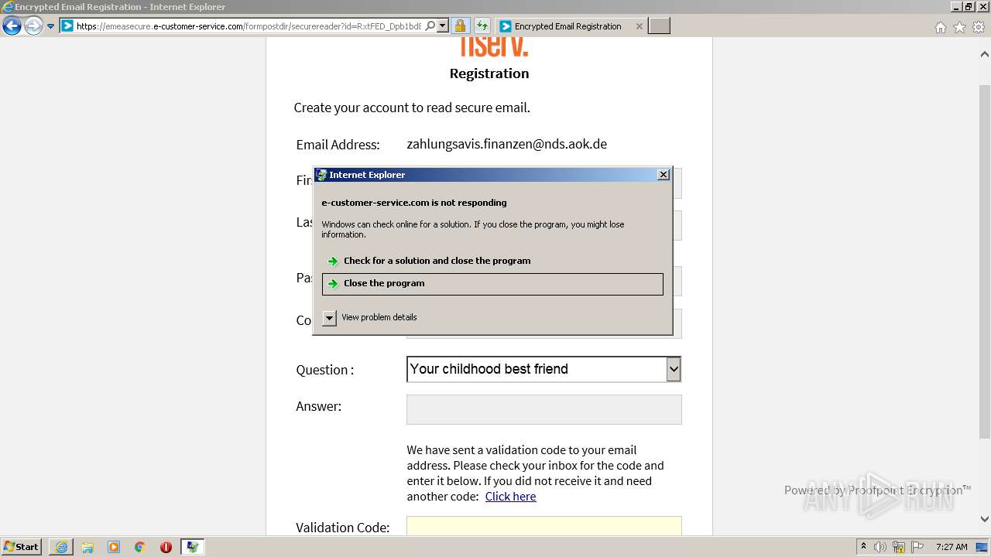
Task: Open the recent pages dropdown arrow
Action: click(x=51, y=26)
